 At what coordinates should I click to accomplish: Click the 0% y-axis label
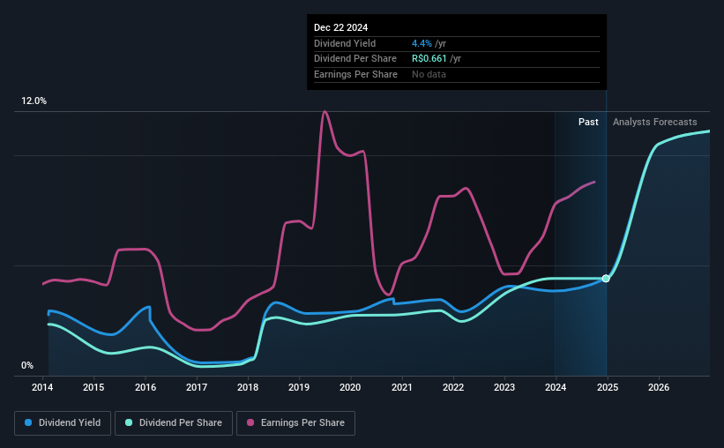pos(27,365)
